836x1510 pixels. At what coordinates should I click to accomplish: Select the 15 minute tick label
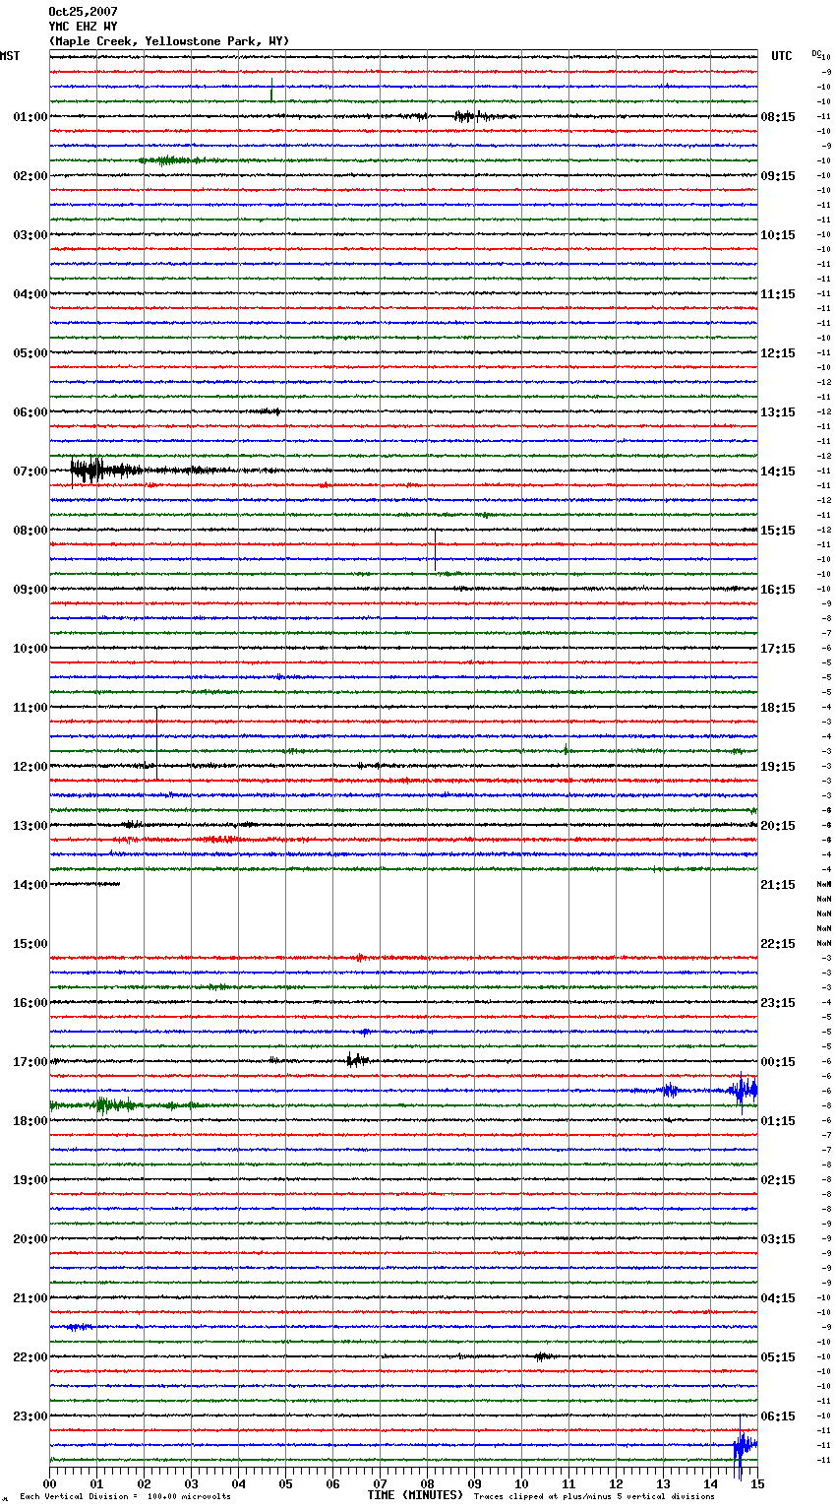pos(757,1483)
